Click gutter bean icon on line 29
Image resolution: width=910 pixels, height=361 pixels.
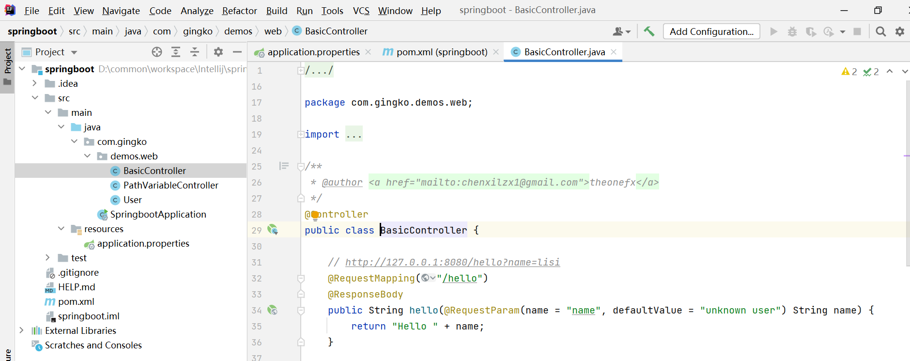click(273, 230)
